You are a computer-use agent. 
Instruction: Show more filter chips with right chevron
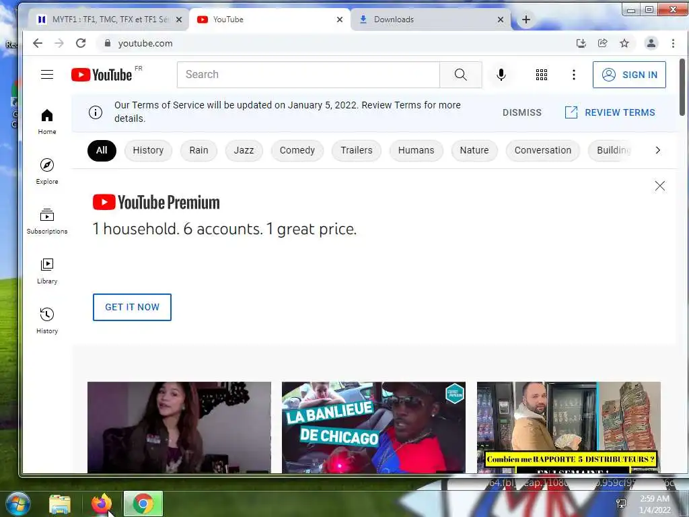[x=657, y=150]
